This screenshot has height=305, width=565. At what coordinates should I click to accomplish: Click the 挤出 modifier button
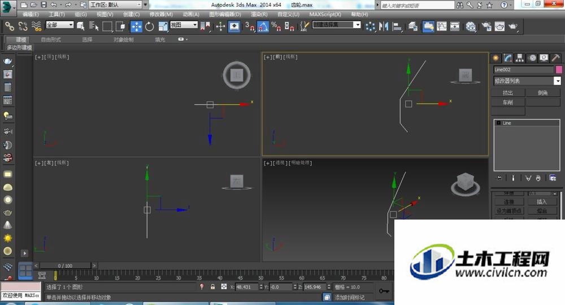(508, 93)
